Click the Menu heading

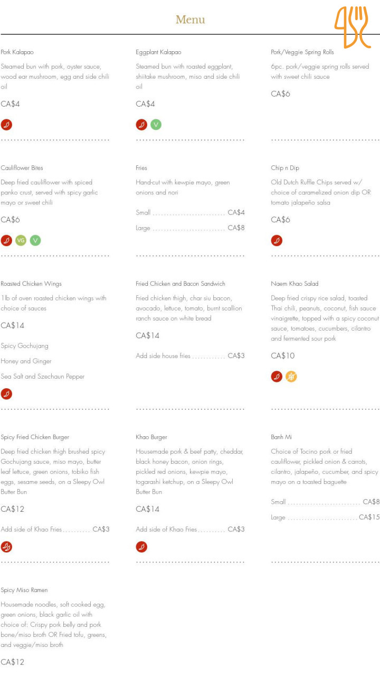pyautogui.click(x=190, y=20)
